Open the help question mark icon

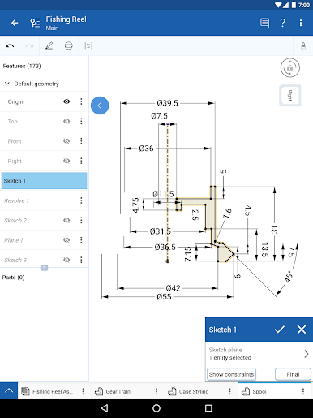[x=282, y=23]
